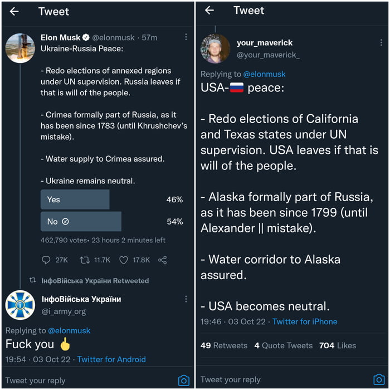390x390 pixels.
Task: Open the 4 Quote Tweets list
Action: pos(283,345)
